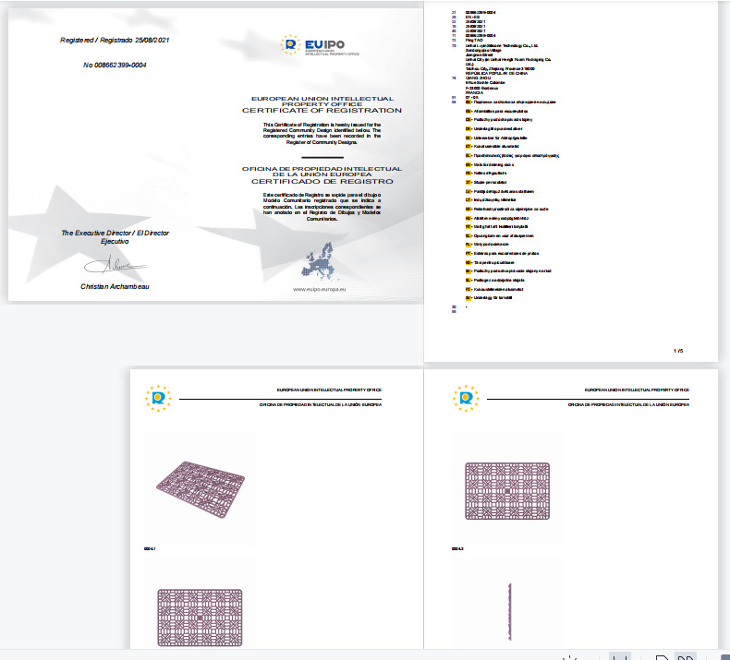Image resolution: width=730 pixels, height=660 pixels.
Task: Click the EUIPO logo on the certificate cover
Action: click(x=320, y=45)
